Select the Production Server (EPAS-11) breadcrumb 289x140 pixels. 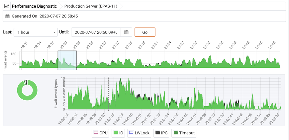click(x=91, y=6)
